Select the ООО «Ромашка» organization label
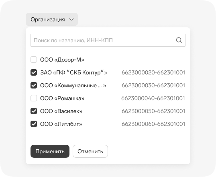Viewport: 216px width, 177px height. click(x=62, y=98)
